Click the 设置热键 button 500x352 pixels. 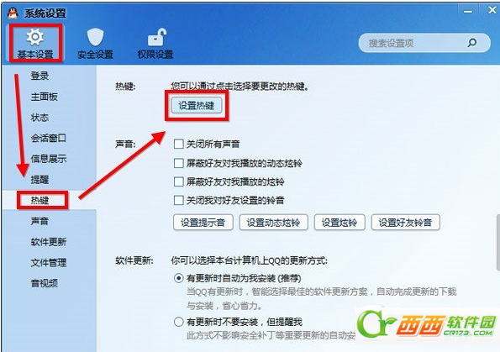197,106
